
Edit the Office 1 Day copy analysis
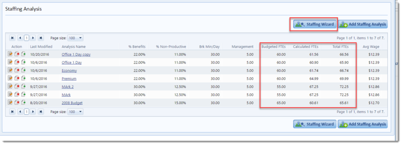pos(10,54)
